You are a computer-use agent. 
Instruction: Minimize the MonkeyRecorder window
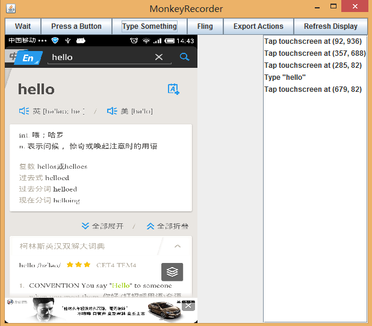(x=317, y=7)
